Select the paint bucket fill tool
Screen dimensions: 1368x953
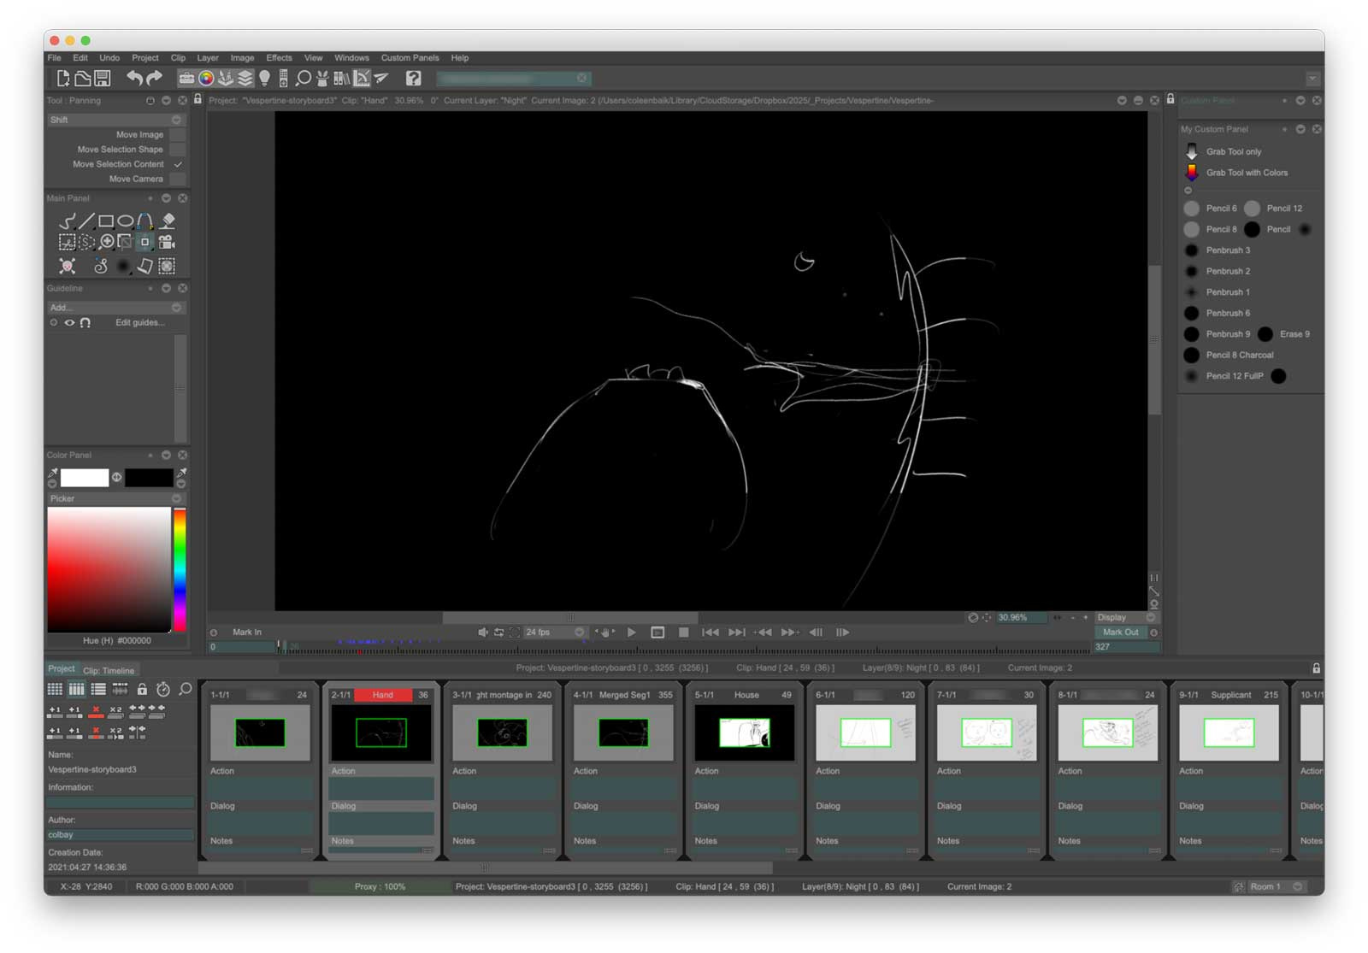168,221
